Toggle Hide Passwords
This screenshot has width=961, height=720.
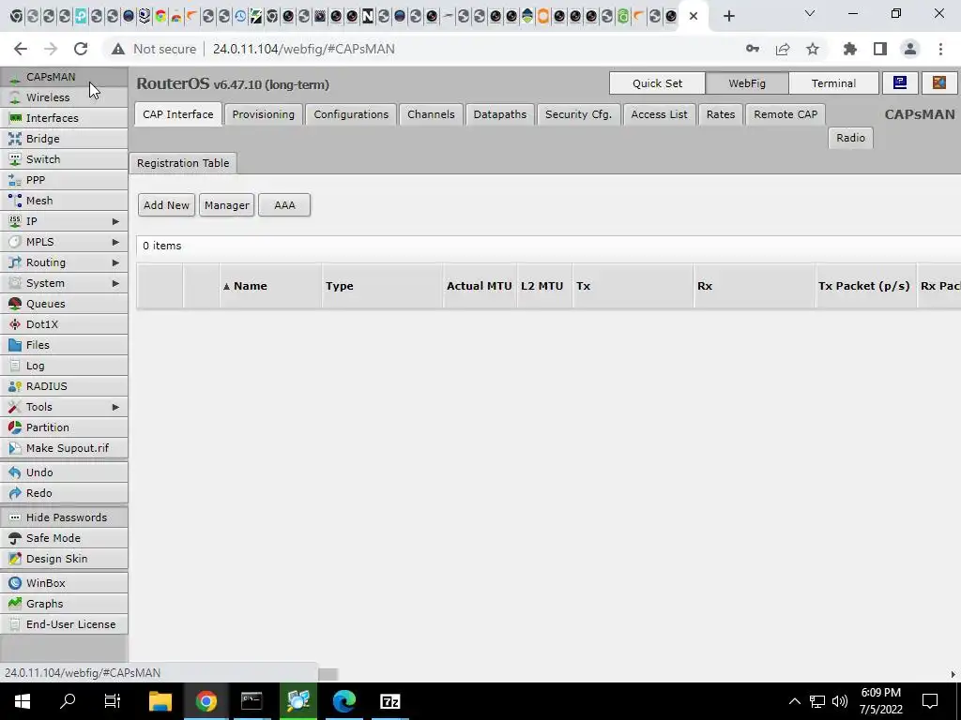[x=64, y=517]
